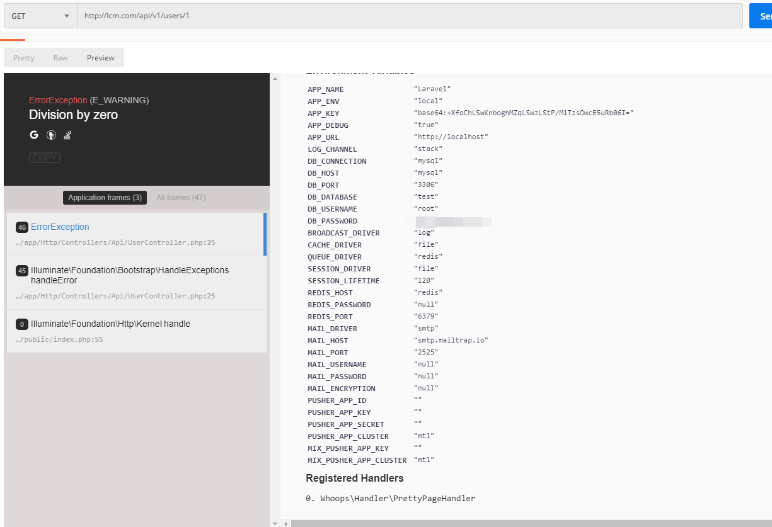Screen dimensions: 772x527
Task: Open frame 46 ErrorException
Action: click(x=135, y=234)
